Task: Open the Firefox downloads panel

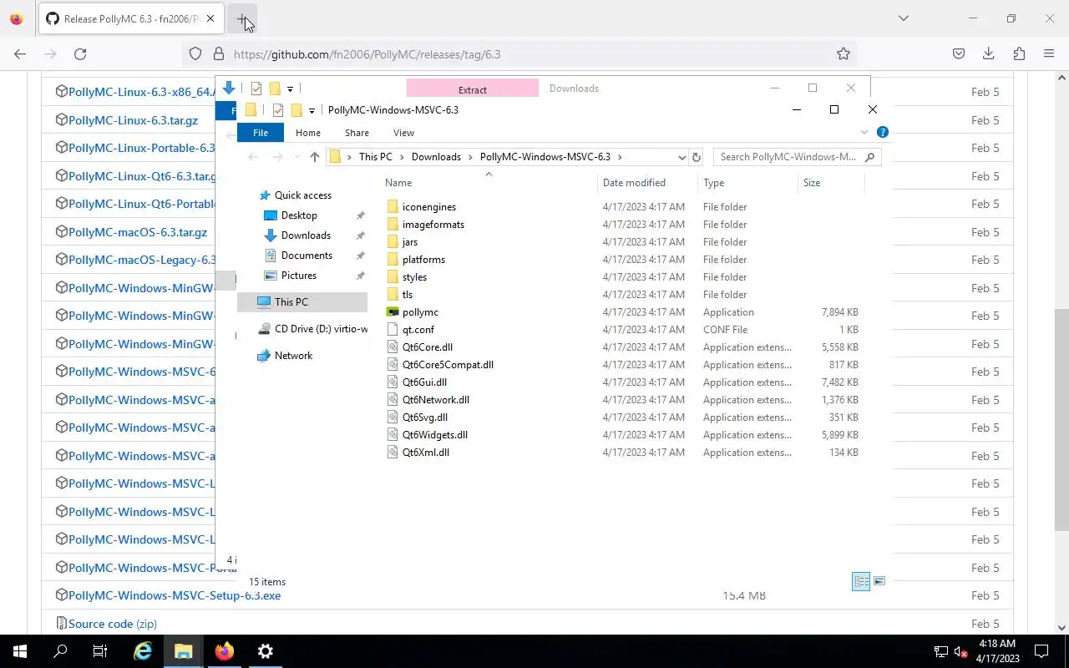Action: tap(989, 54)
